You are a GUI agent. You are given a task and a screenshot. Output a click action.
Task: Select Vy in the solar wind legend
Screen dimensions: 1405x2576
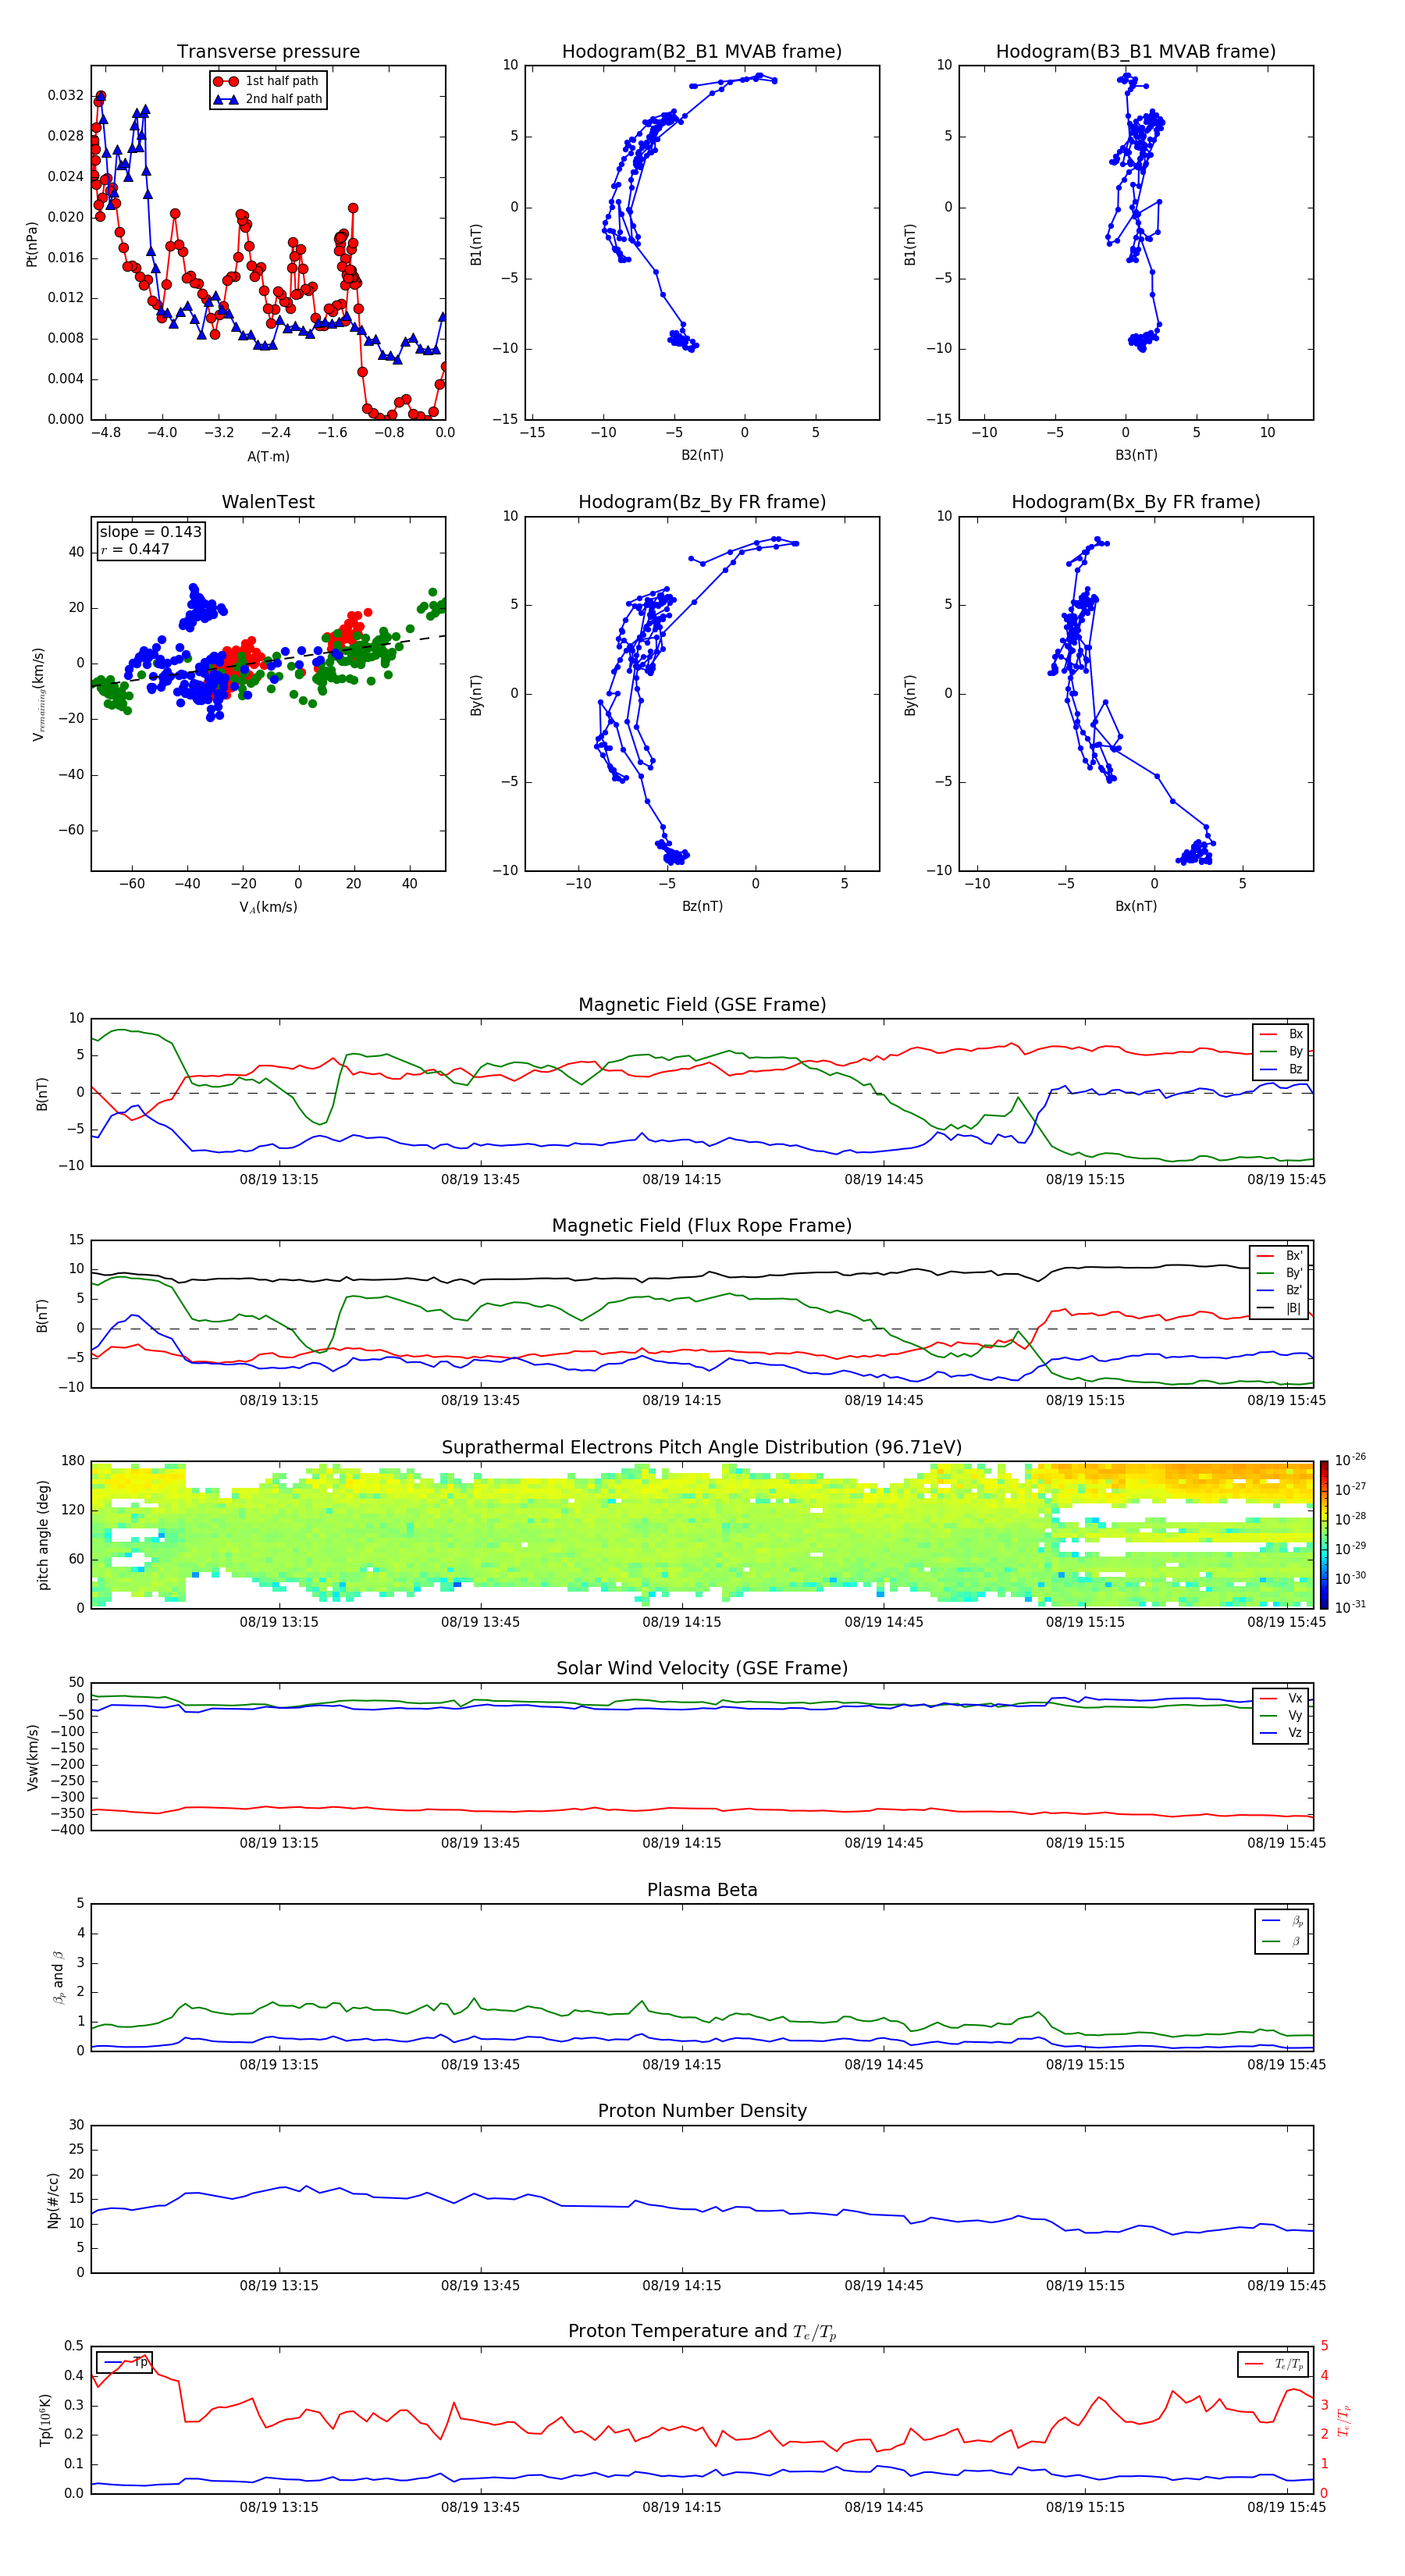[x=1281, y=1715]
